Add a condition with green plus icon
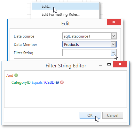Screen dimensions: 133x129 click(16, 75)
